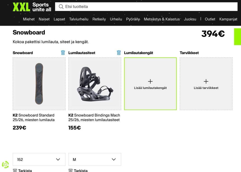Click the green tab on the right edge
Viewport: 241px width, 172px height.
click(237, 37)
